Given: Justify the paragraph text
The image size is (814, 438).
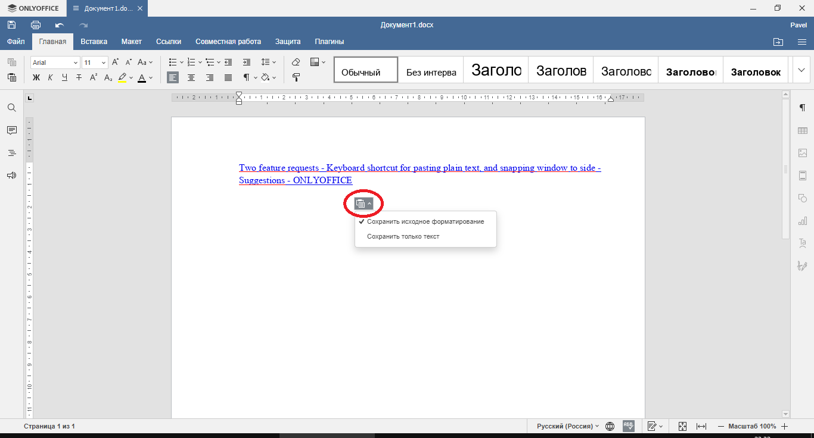Looking at the screenshot, I should tap(228, 77).
